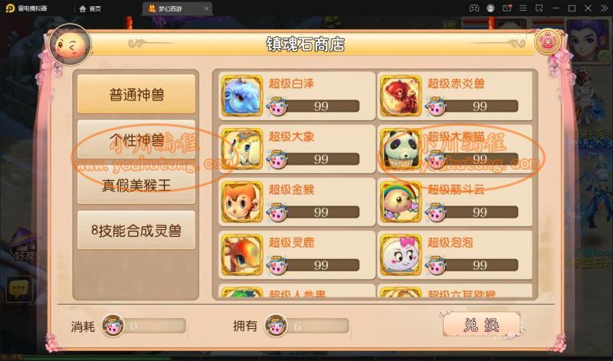Select the 超级金猴 monkey icon
613x361 pixels.
242,202
